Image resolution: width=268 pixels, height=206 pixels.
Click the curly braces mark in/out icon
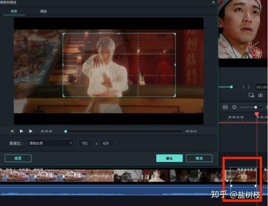[x=246, y=87]
